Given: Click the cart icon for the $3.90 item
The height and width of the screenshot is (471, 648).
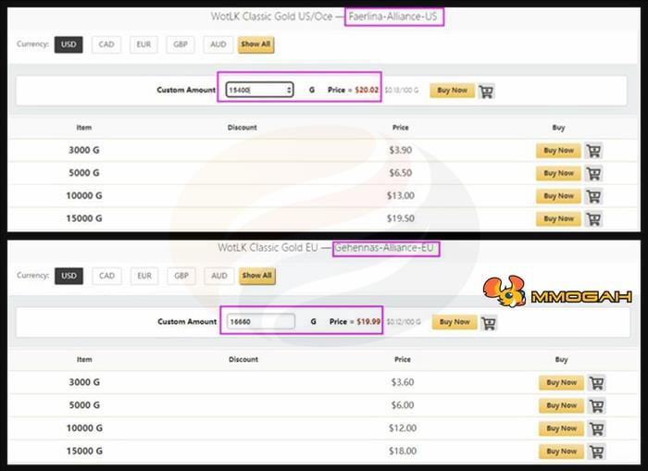Looking at the screenshot, I should click(593, 150).
